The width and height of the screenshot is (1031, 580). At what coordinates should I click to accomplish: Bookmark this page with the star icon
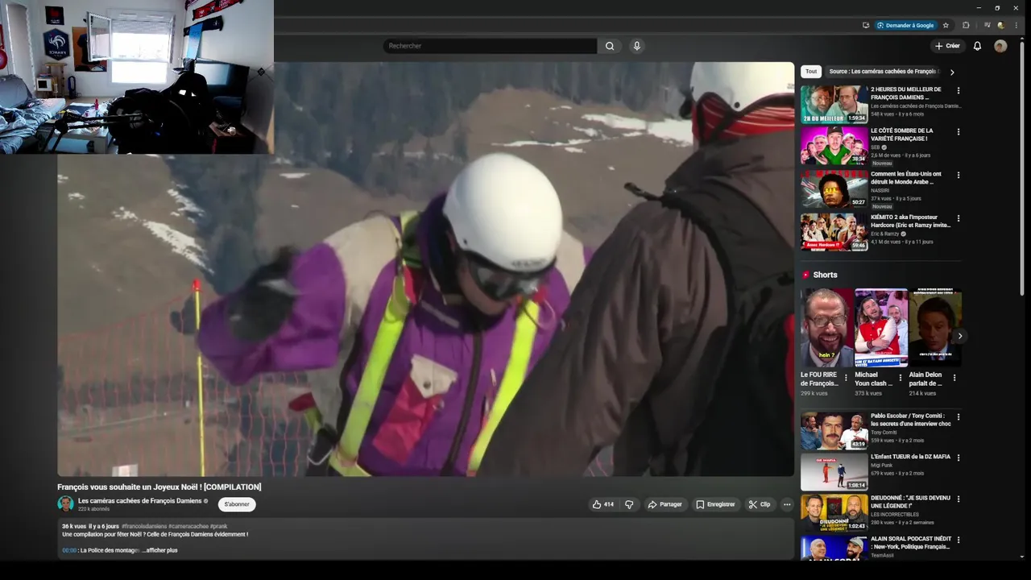946,25
